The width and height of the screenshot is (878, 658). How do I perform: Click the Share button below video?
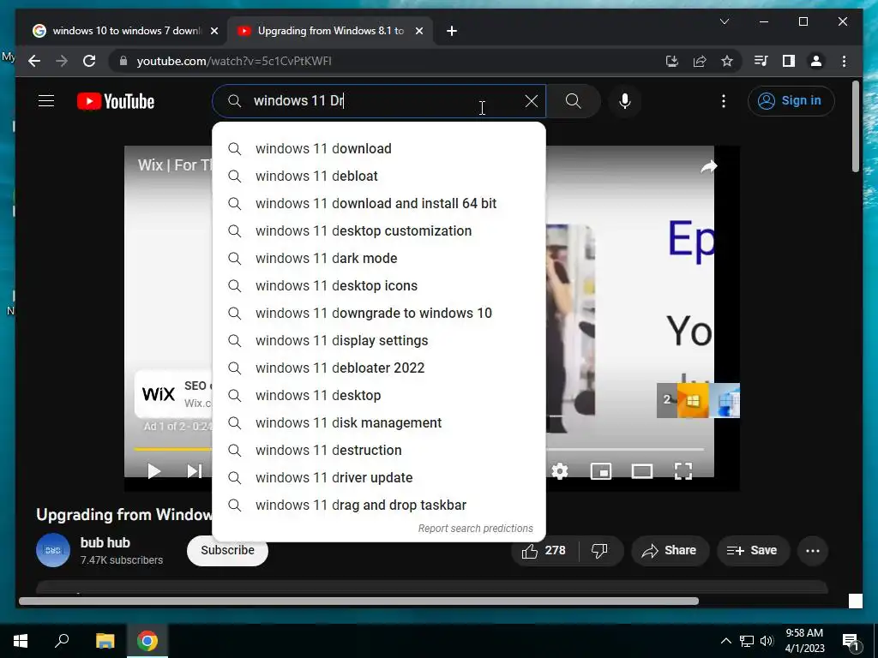pos(671,551)
